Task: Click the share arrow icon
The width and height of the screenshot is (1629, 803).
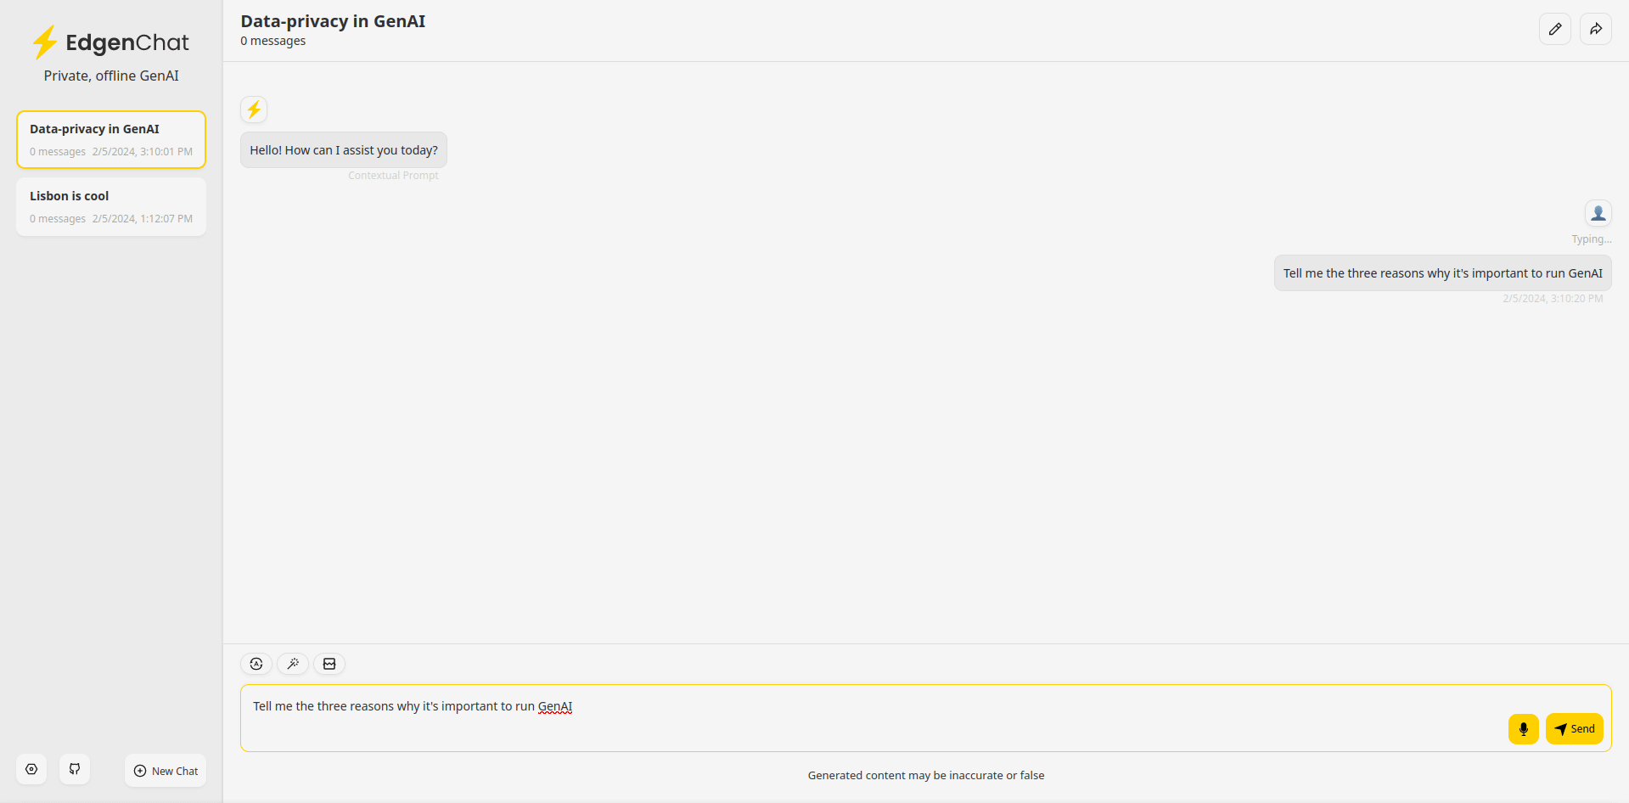Action: coord(1595,29)
